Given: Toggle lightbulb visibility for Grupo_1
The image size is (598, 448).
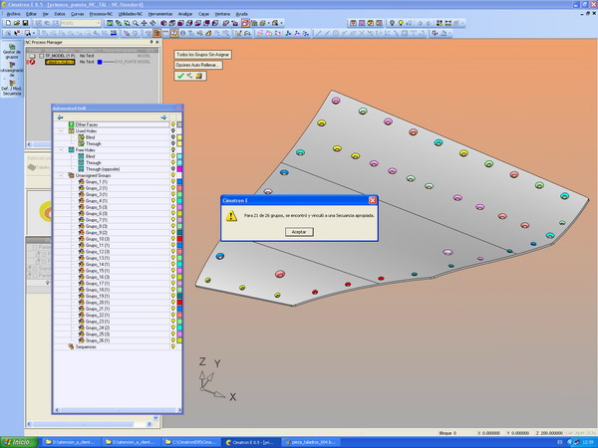Looking at the screenshot, I should [x=173, y=182].
